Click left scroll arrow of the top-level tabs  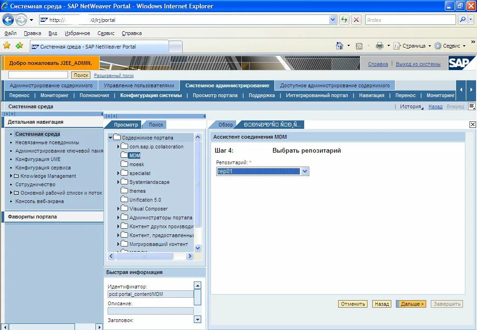[461, 90]
